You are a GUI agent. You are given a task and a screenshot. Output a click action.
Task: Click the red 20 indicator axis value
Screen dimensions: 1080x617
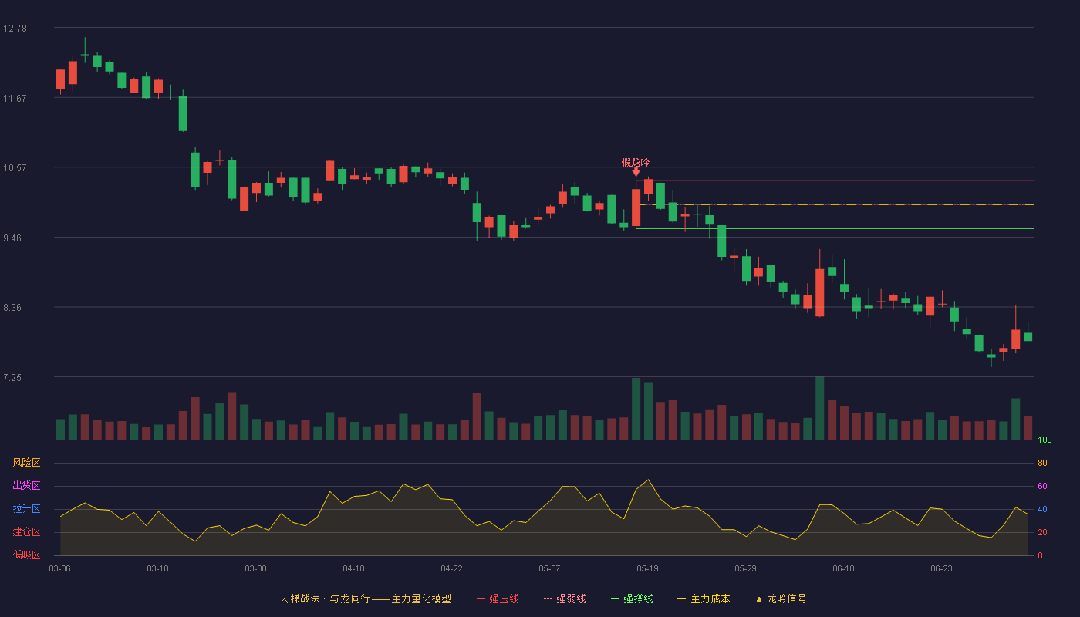tap(1042, 532)
